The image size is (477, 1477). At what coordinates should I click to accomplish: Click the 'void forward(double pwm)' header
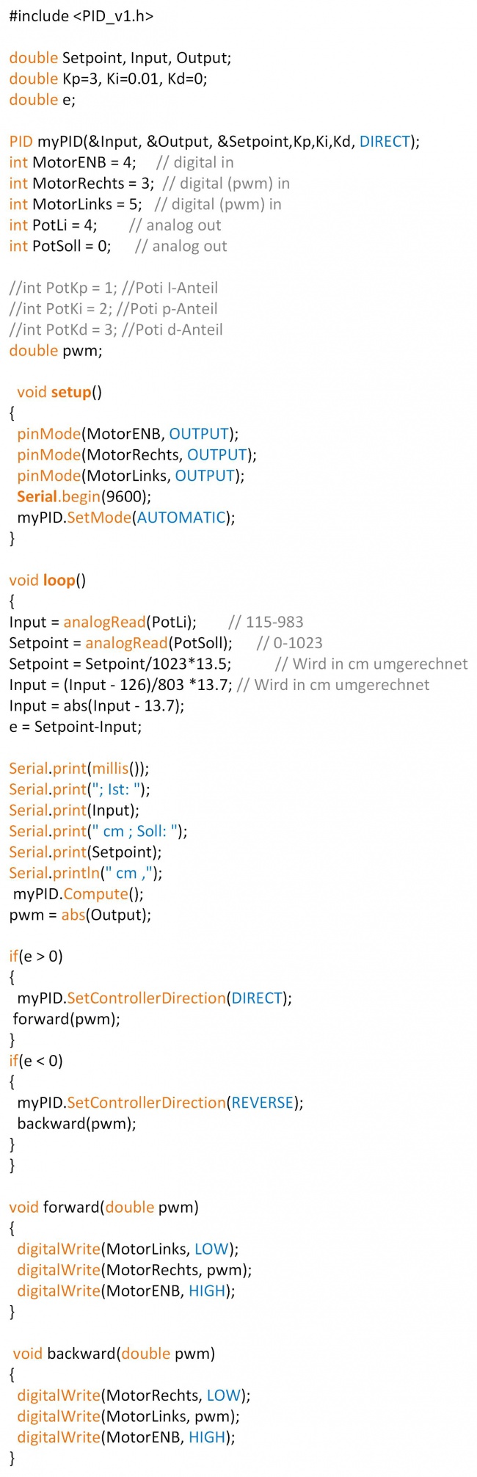click(103, 1208)
